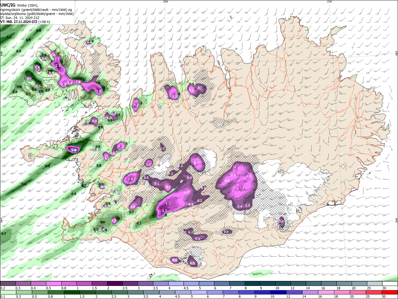Viewport: 398px width, 299px height.
Task: Pick upper legend swatch labeled 7
Action: tap(237, 284)
